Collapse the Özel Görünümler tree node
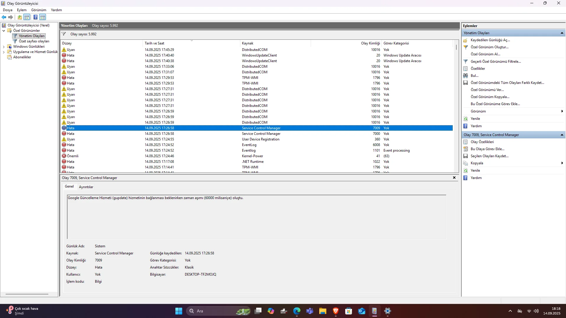The image size is (566, 318). [4, 31]
